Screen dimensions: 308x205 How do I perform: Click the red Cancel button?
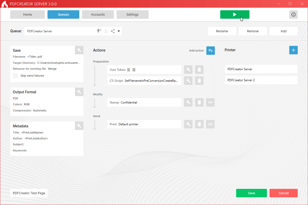(284, 193)
